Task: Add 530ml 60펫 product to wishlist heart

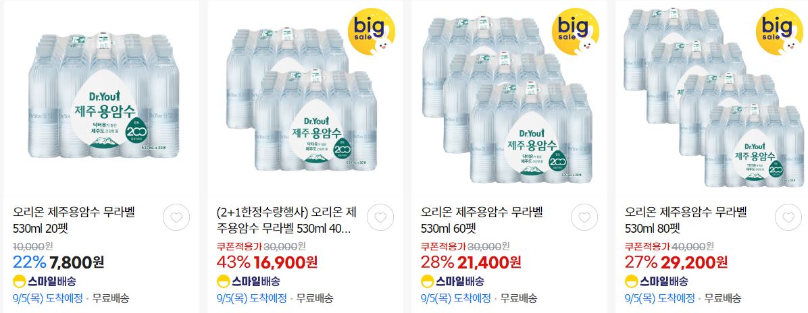Action: [x=584, y=217]
